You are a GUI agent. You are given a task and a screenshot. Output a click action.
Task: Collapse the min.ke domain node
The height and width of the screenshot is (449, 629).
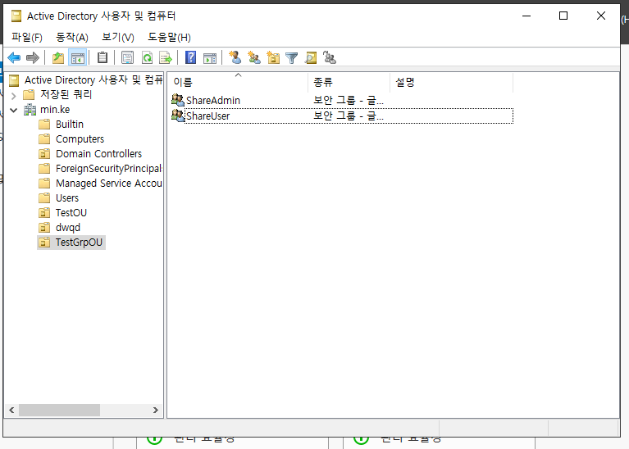(x=14, y=110)
